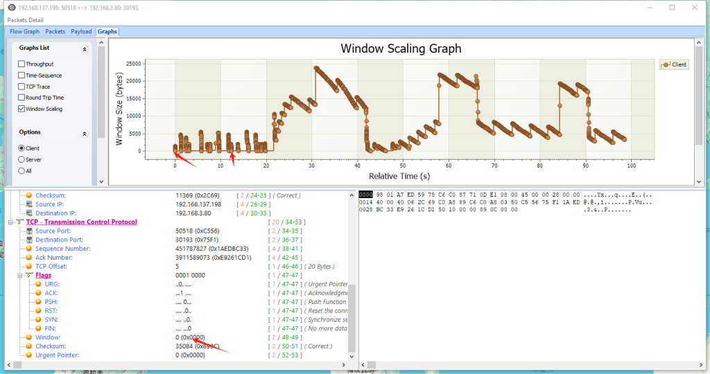Viewport: 710px width, 374px height.
Task: Click scroll-down arrow of graph area scrollbar
Action: coord(699,181)
